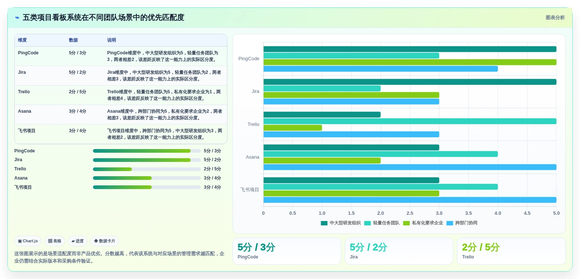
Task: Click the PingCode data card
Action: (x=287, y=251)
